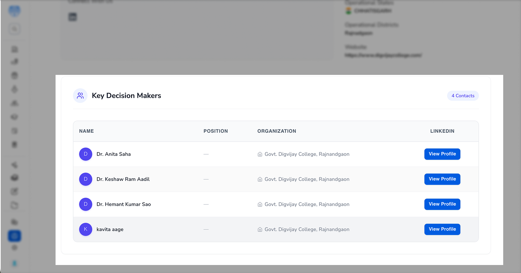Click View Profile for Dr. Anita Saha

point(442,154)
